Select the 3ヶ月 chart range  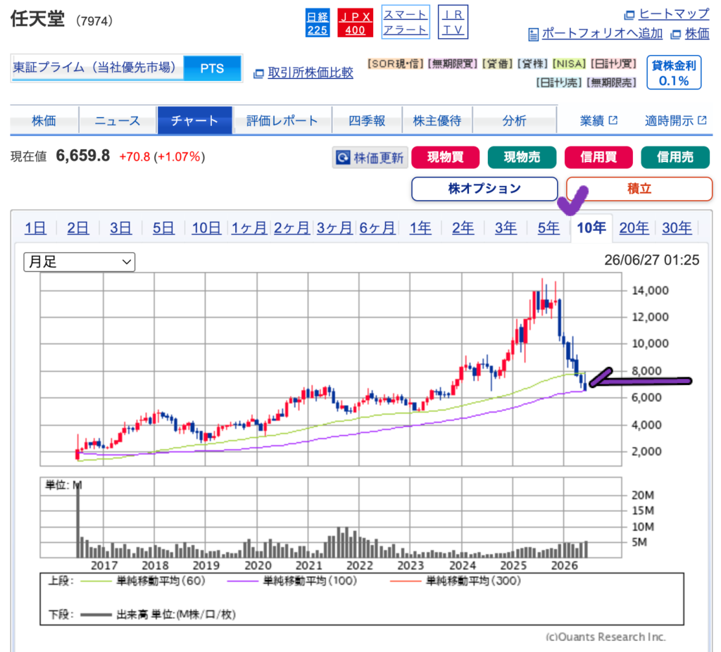pos(334,227)
